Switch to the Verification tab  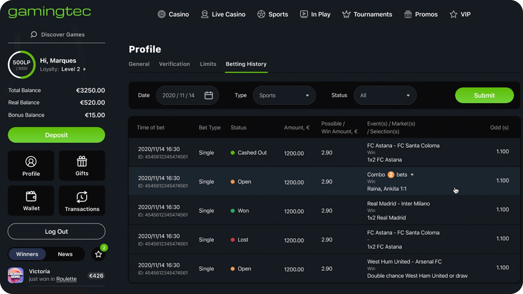[x=174, y=64]
